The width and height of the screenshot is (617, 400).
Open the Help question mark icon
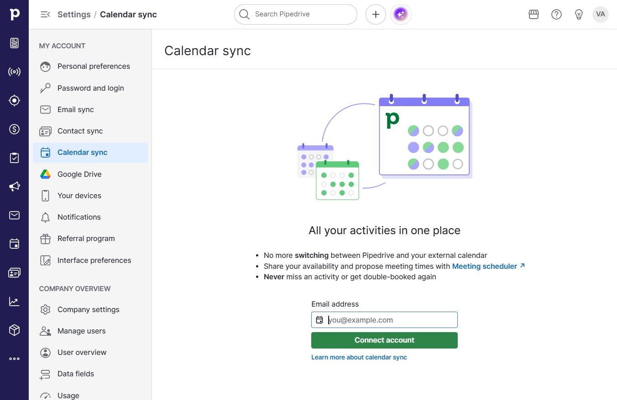click(556, 15)
